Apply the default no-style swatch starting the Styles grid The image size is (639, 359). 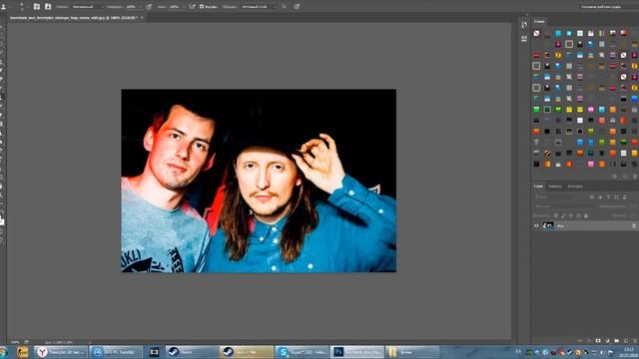[536, 33]
